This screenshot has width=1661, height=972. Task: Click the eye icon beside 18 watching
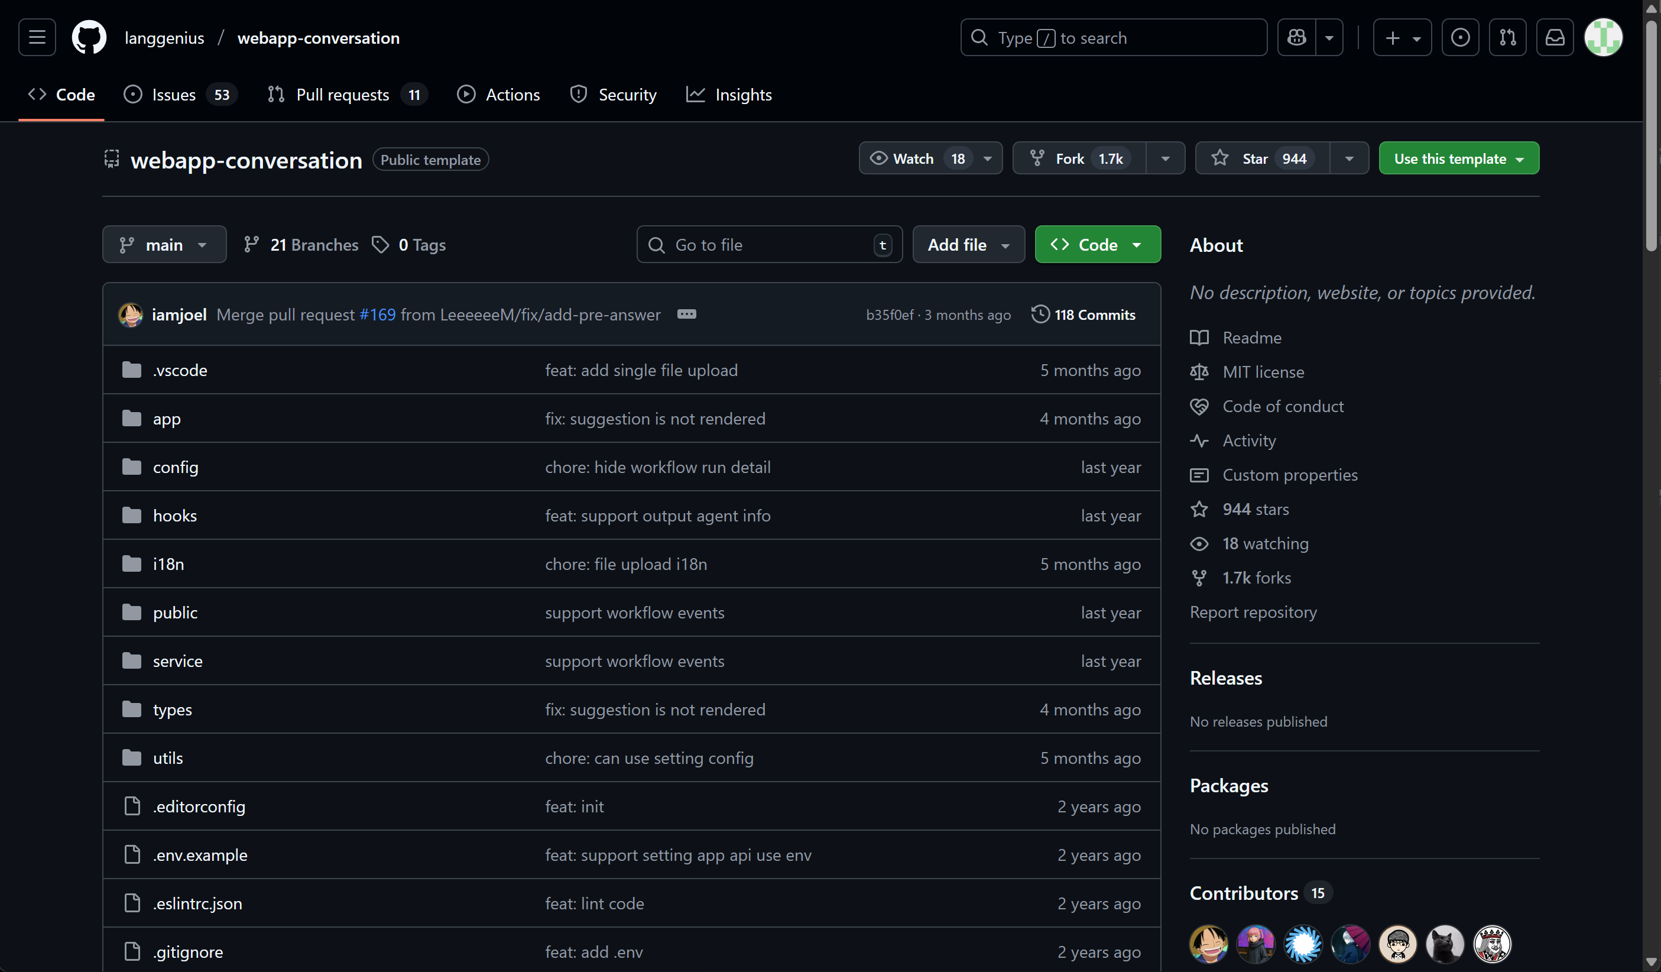tap(1199, 543)
